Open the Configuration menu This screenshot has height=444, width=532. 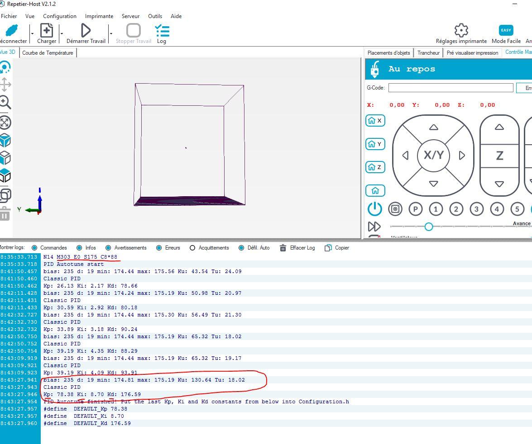[x=60, y=16]
